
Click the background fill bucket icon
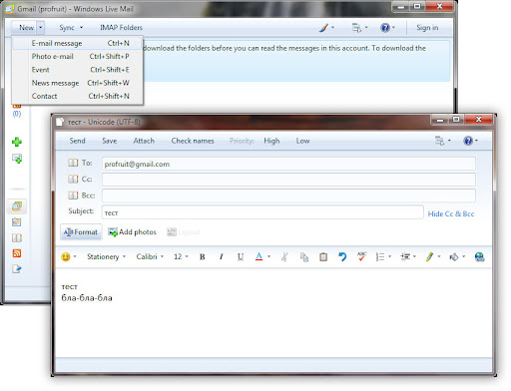coord(454,256)
